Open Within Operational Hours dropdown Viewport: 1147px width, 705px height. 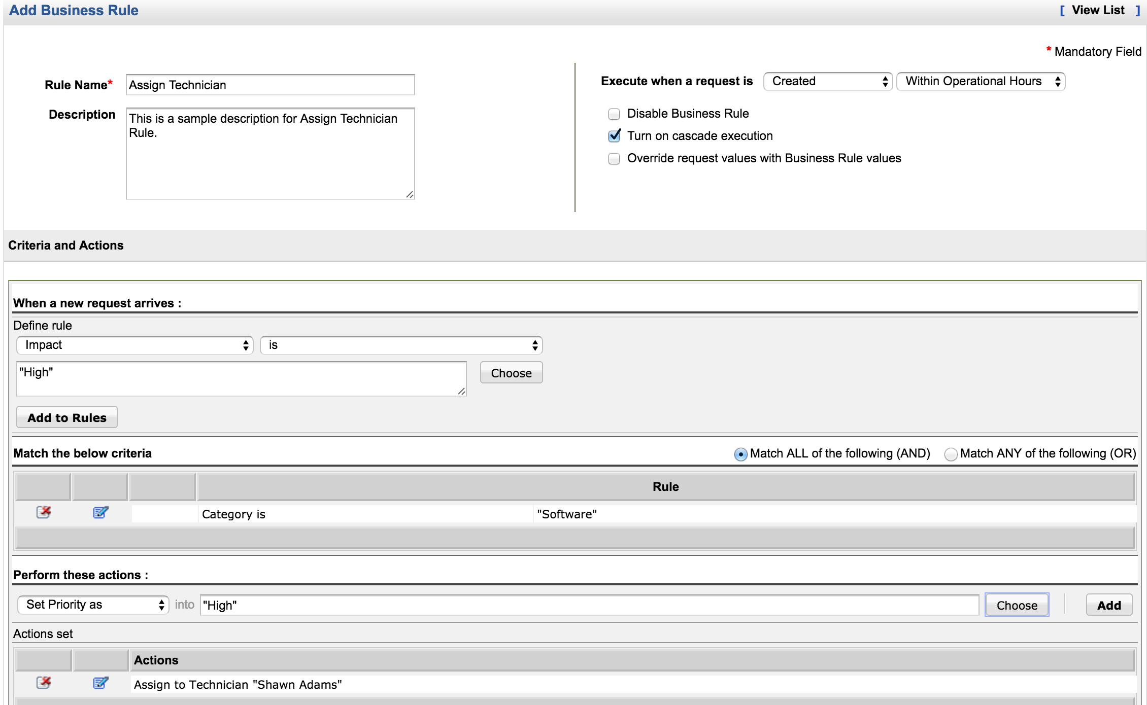pos(981,82)
